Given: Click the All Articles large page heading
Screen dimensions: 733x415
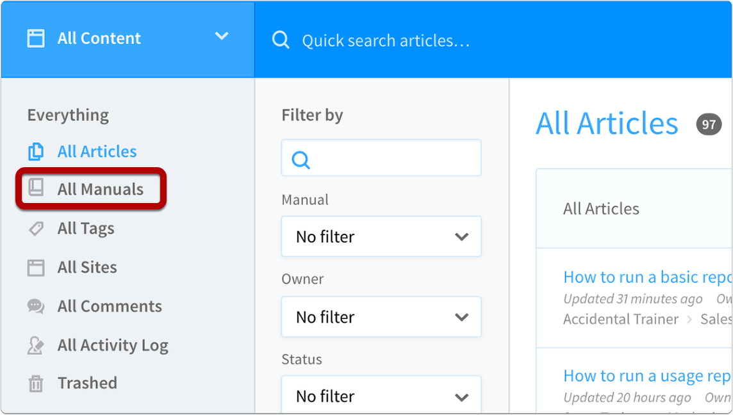Looking at the screenshot, I should (x=607, y=124).
